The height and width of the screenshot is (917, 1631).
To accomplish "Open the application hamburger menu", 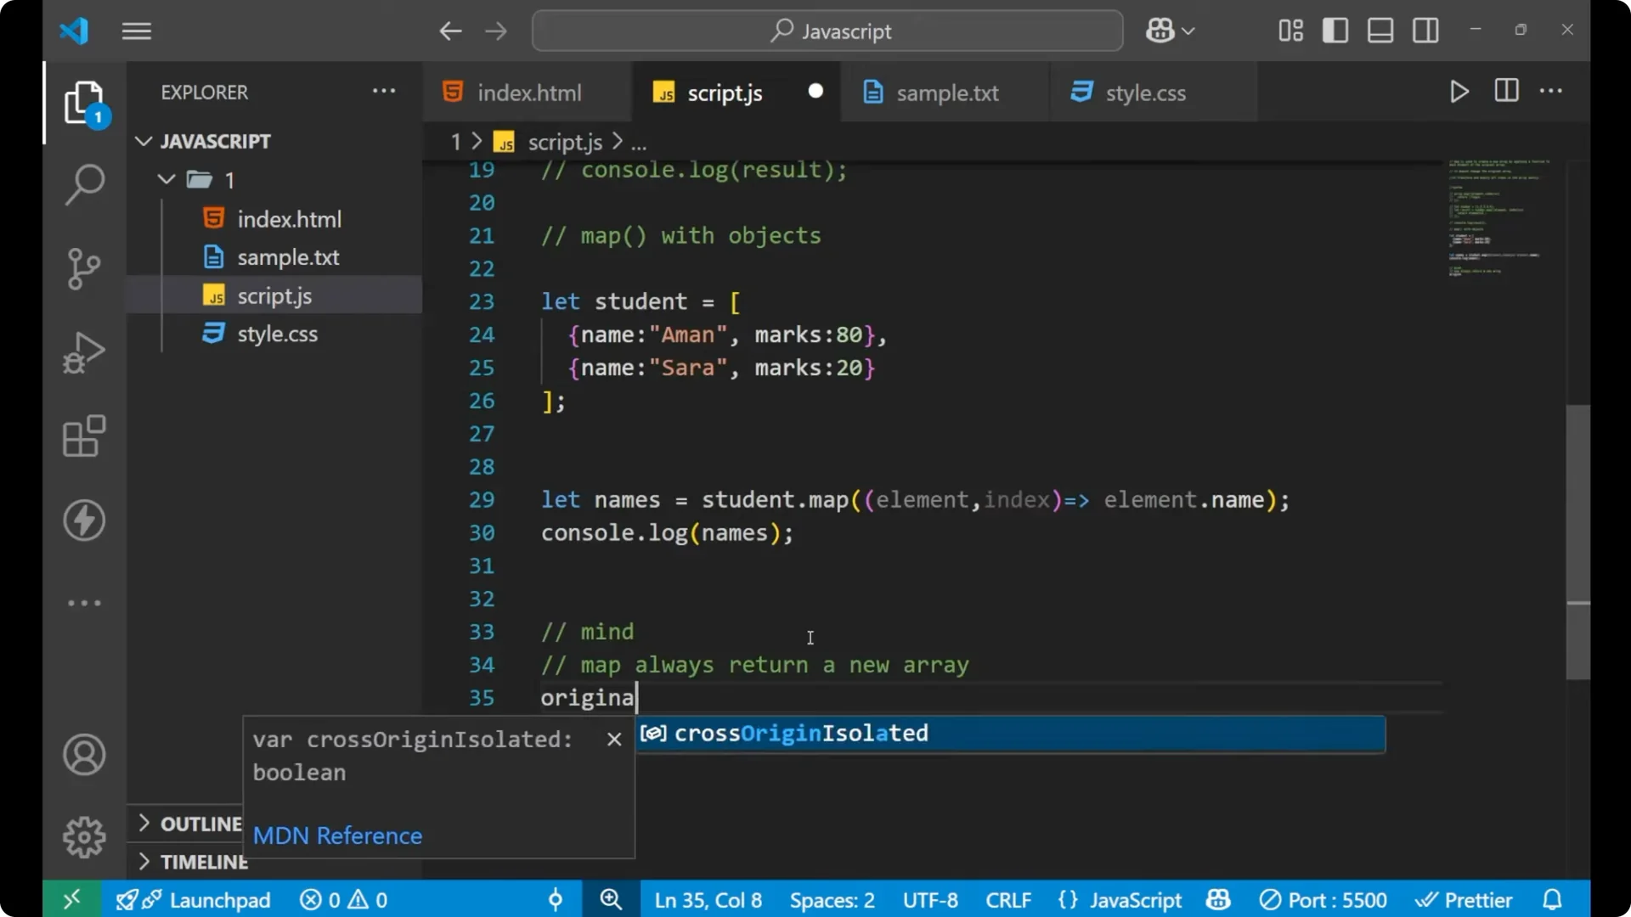I will pyautogui.click(x=136, y=31).
